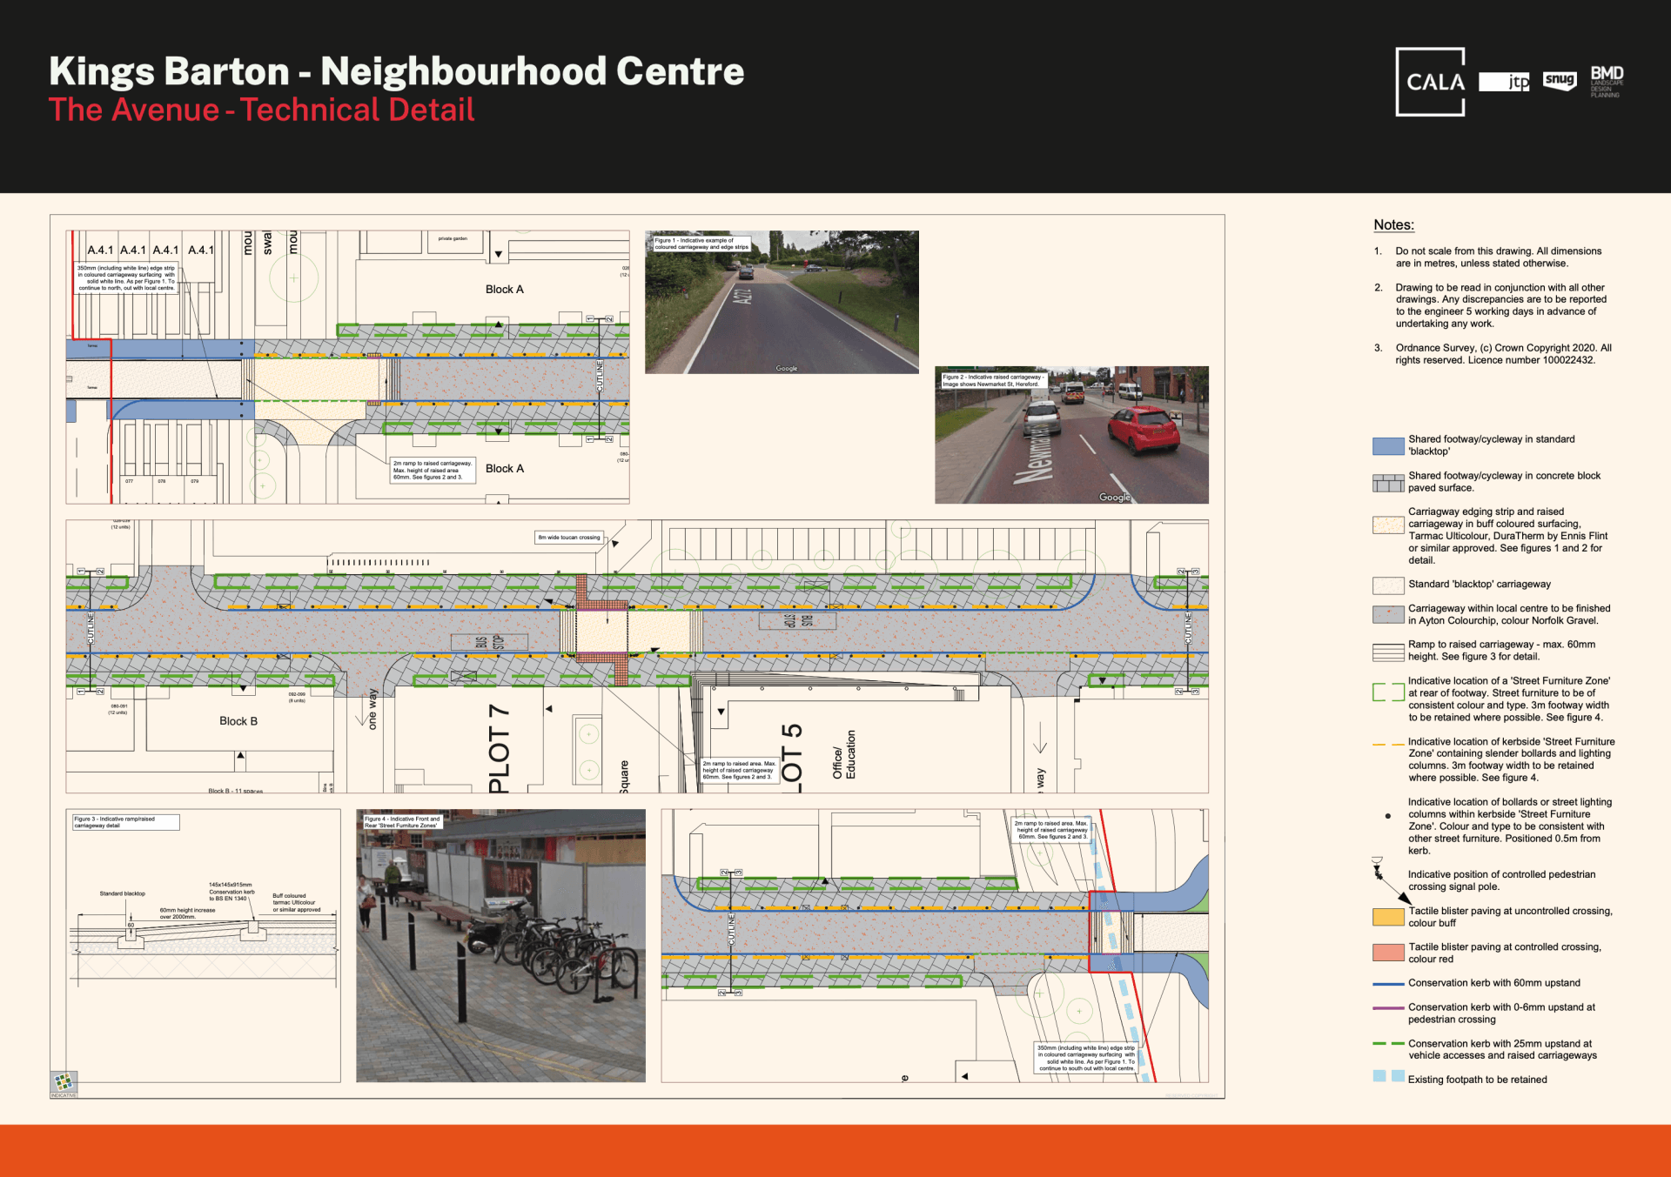
Task: Open the Figure 1 A272 road photo
Action: 782,302
